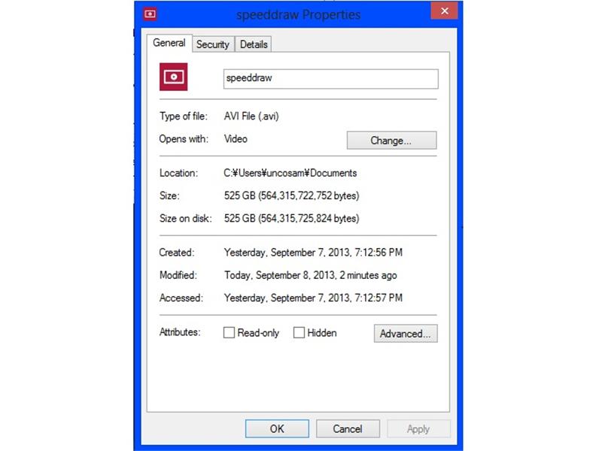Image resolution: width=602 pixels, height=451 pixels.
Task: Open the Advanced attributes dialog
Action: pyautogui.click(x=406, y=334)
